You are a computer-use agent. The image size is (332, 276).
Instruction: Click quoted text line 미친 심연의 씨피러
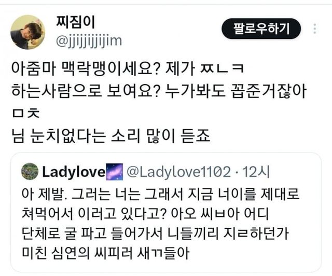click(105, 253)
